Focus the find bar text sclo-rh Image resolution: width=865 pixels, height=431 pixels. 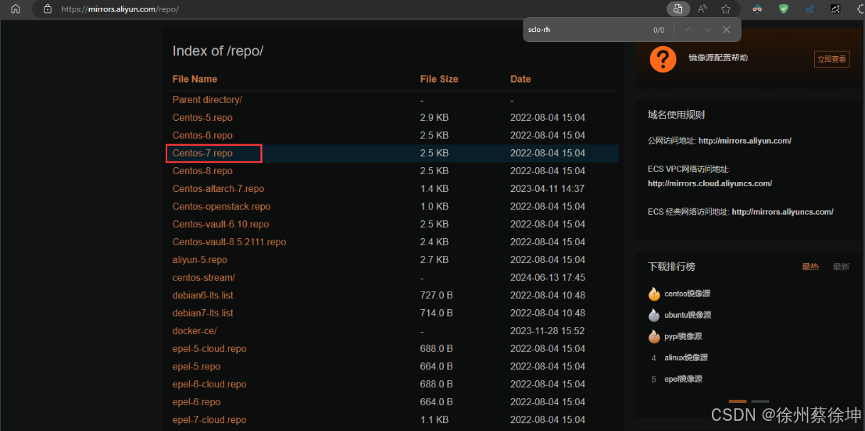pos(539,30)
